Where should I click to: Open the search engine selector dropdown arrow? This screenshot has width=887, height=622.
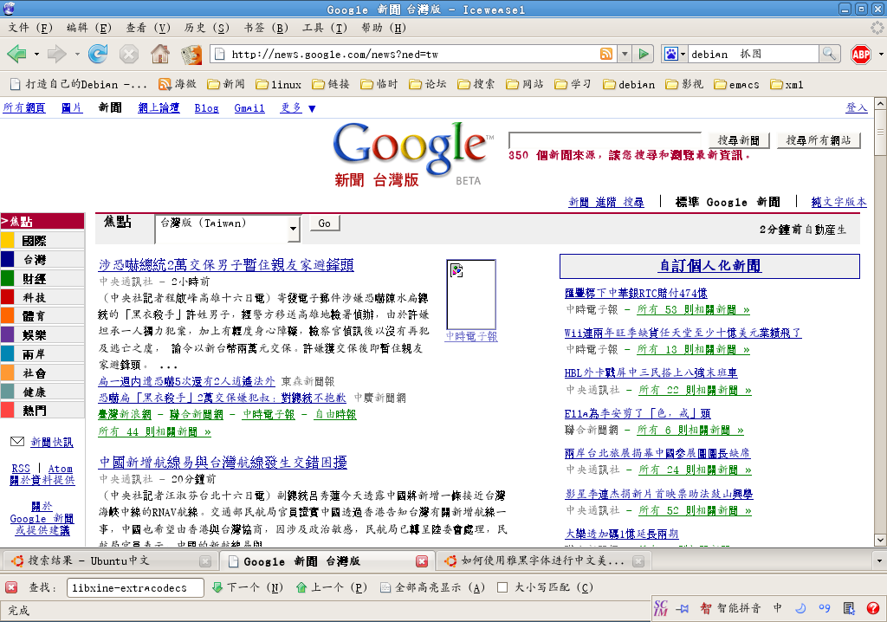click(683, 55)
